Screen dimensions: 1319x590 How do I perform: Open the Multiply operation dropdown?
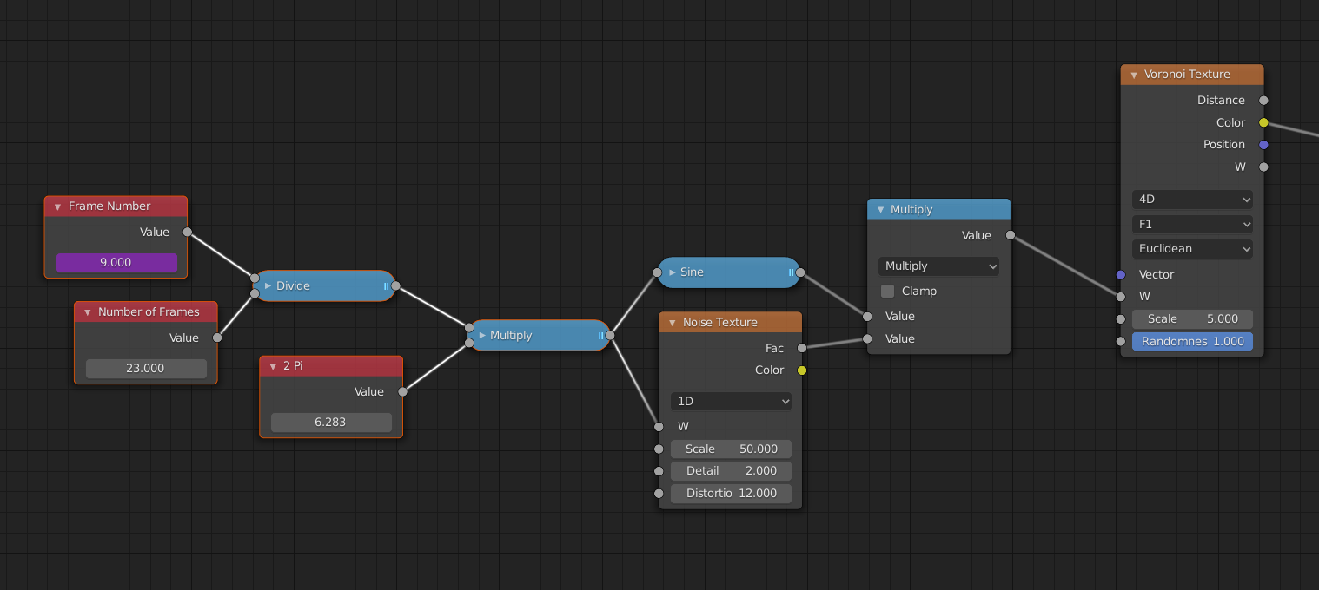938,266
